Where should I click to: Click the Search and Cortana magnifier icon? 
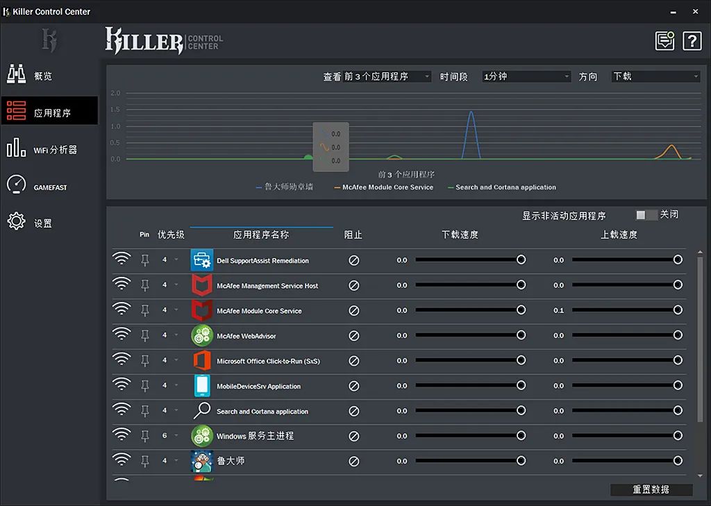(x=202, y=411)
